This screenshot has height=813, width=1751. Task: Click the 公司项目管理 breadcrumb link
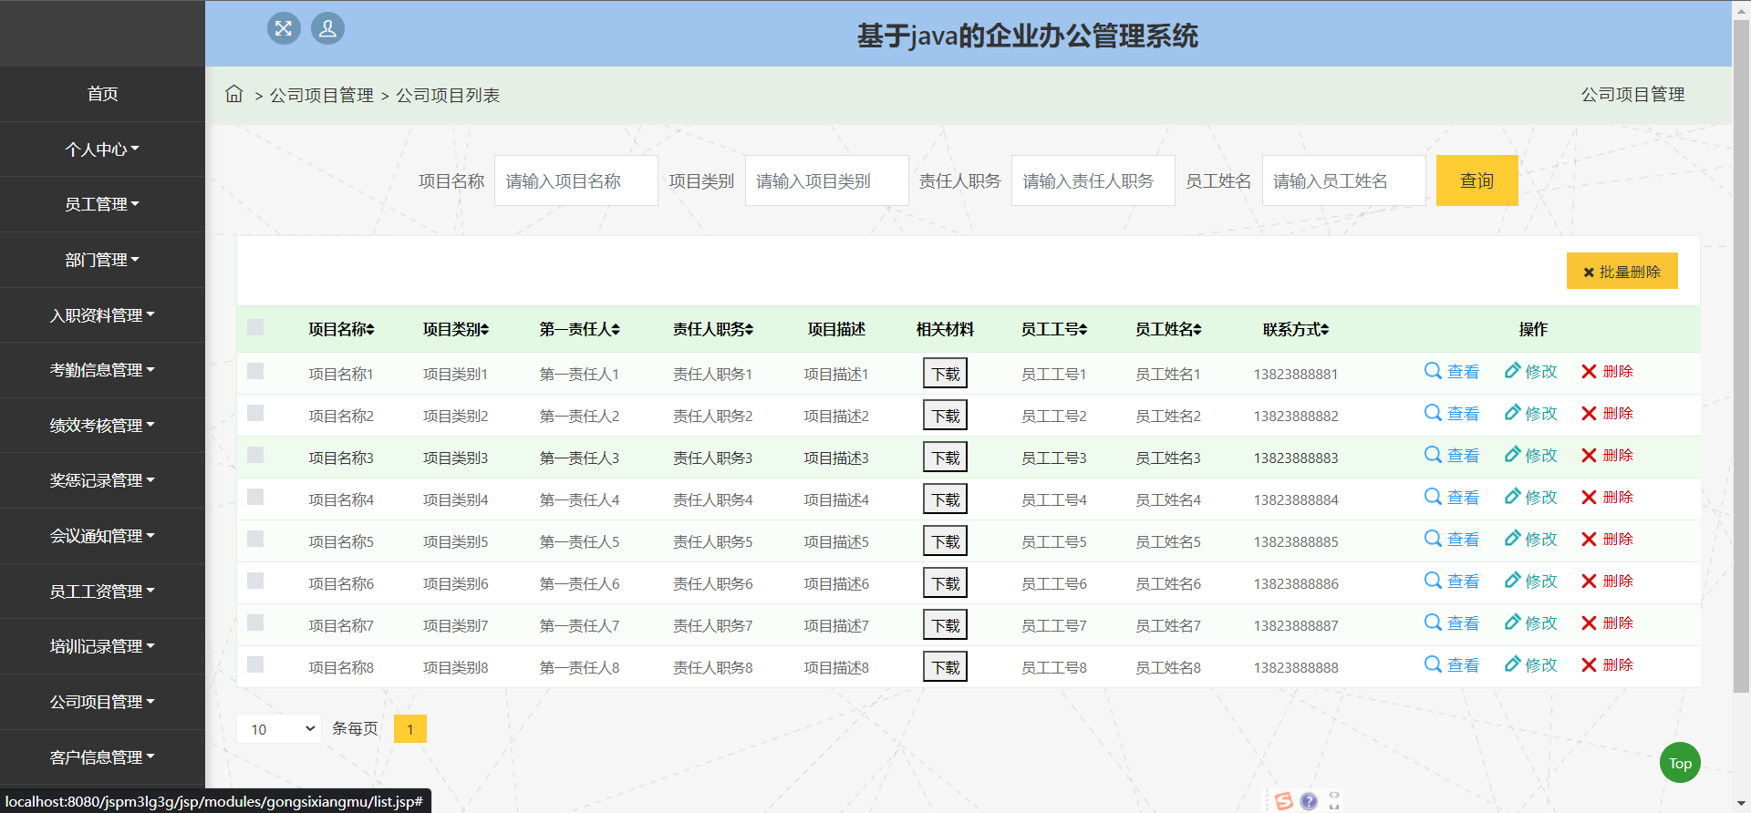click(x=321, y=95)
